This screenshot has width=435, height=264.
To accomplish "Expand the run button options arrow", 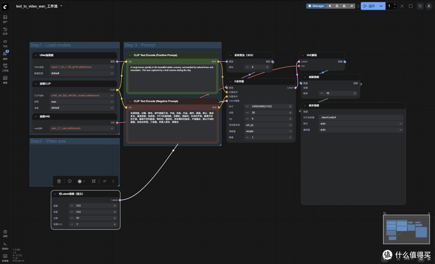I will tap(381, 6).
